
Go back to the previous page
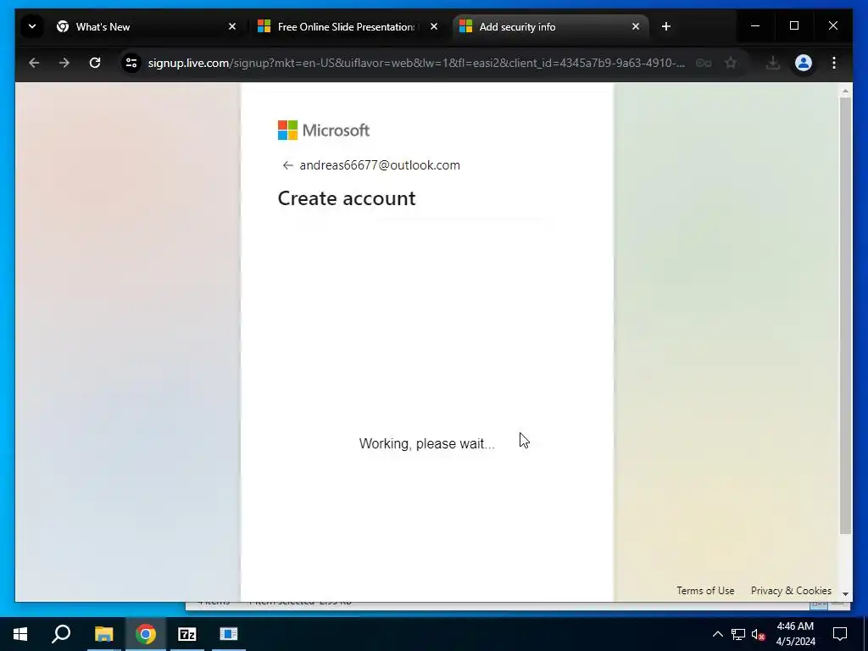(x=34, y=63)
